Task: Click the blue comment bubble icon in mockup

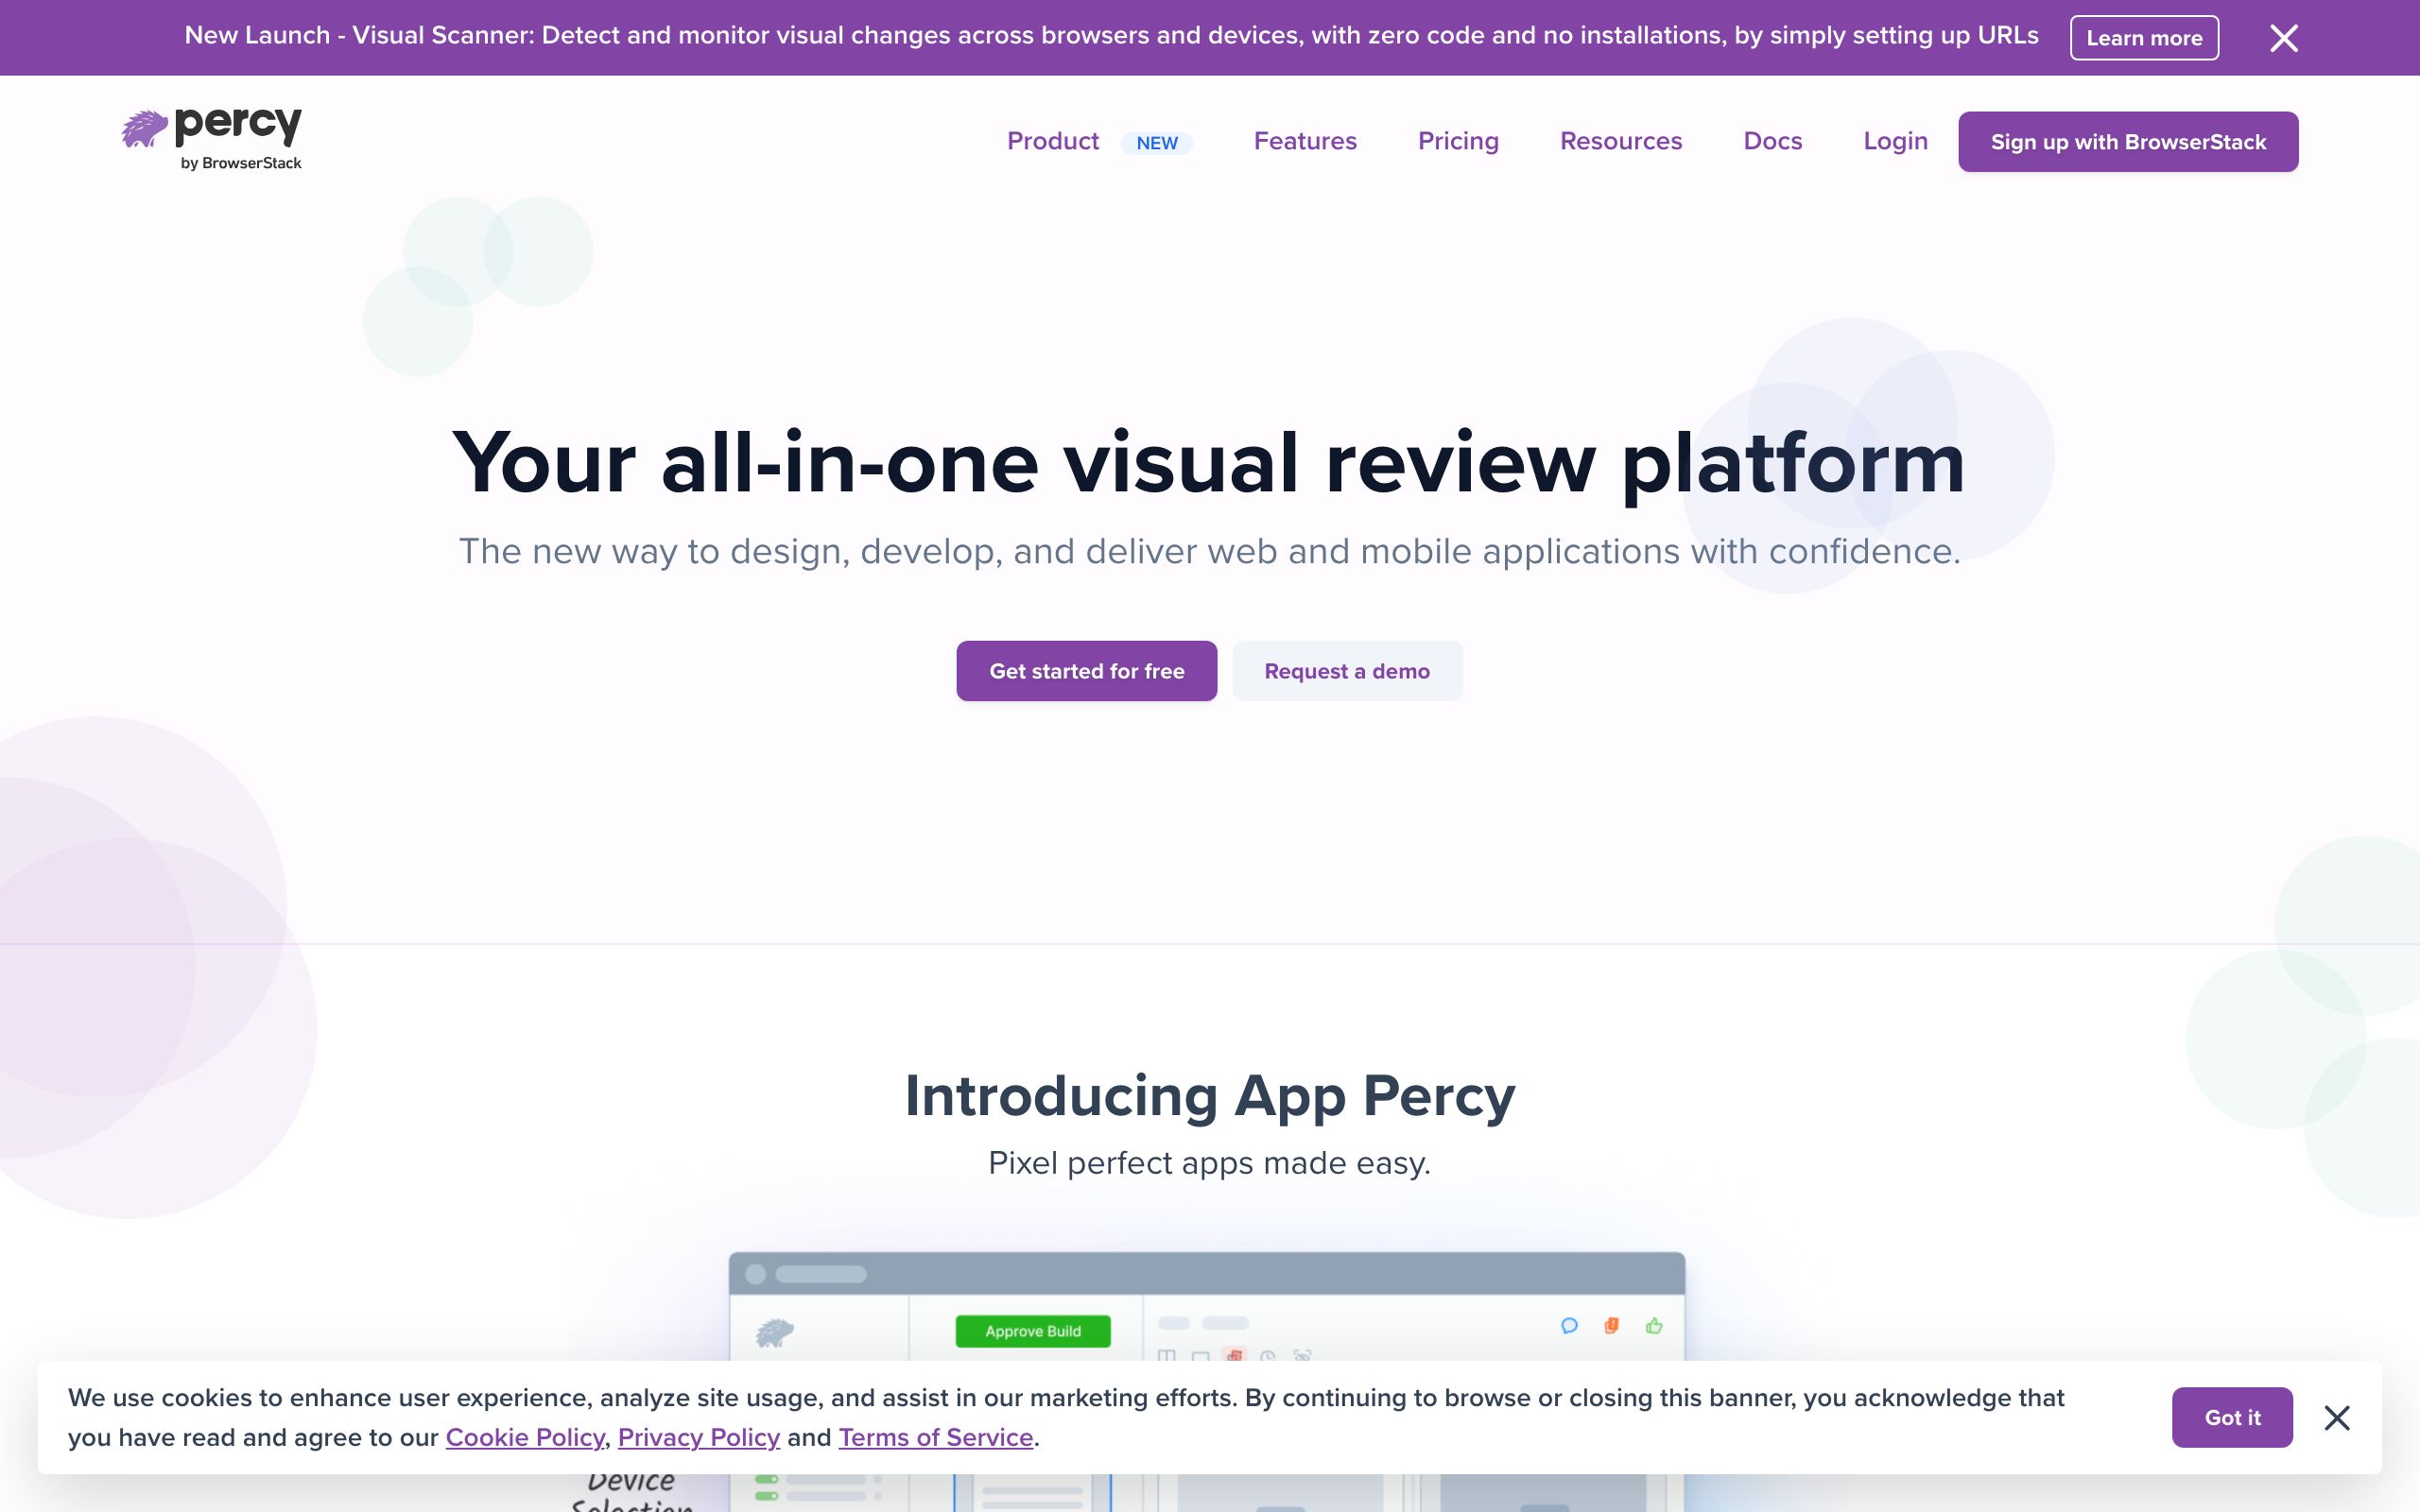Action: click(x=1569, y=1326)
